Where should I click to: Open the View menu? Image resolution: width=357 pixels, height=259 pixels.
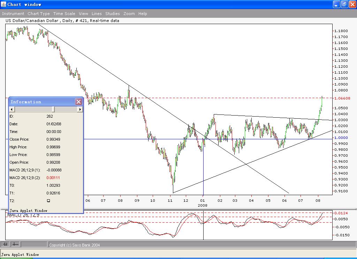click(84, 14)
